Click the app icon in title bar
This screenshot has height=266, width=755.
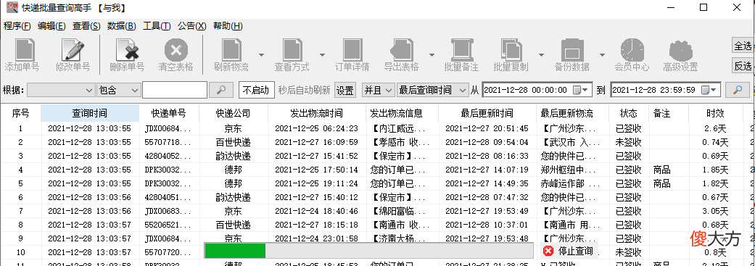[x=12, y=7]
